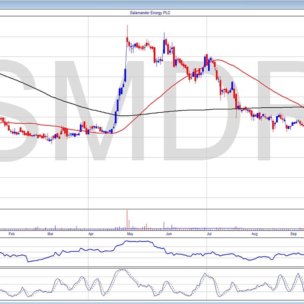Click the Mar label on the date axis

click(50, 233)
